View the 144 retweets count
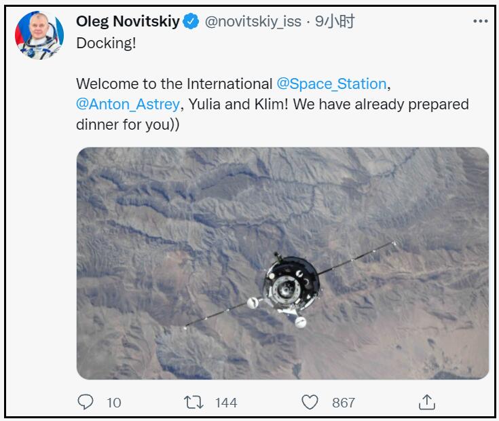The image size is (499, 421). (226, 403)
